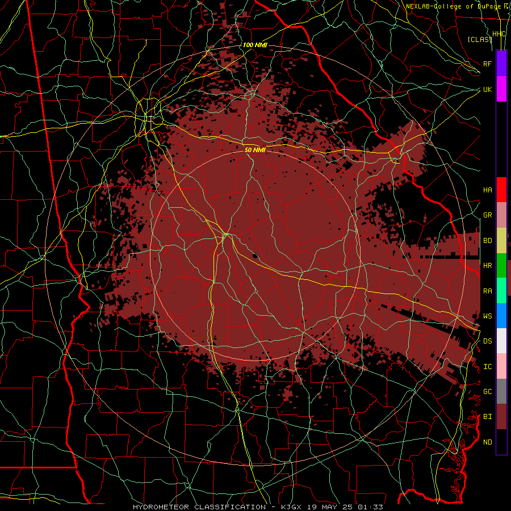Click the ND legend label
This screenshot has width=511, height=511.
click(x=487, y=442)
